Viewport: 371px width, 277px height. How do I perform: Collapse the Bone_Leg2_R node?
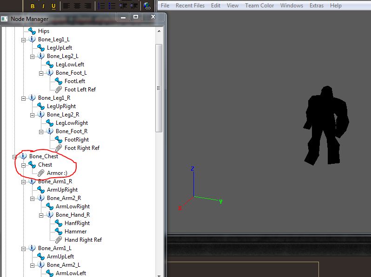click(x=32, y=115)
